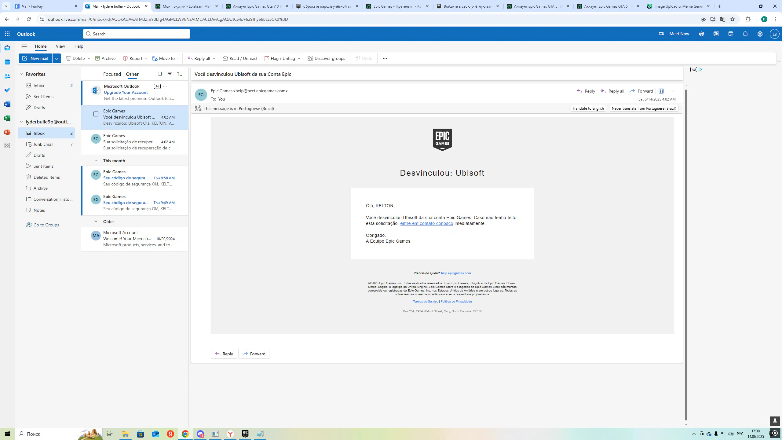
Task: Click the Outlook search box
Action: pyautogui.click(x=137, y=34)
